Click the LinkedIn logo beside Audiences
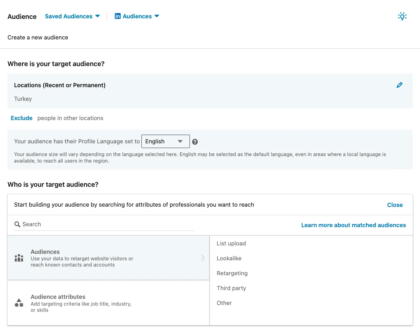The height and width of the screenshot is (332, 420). [x=118, y=16]
